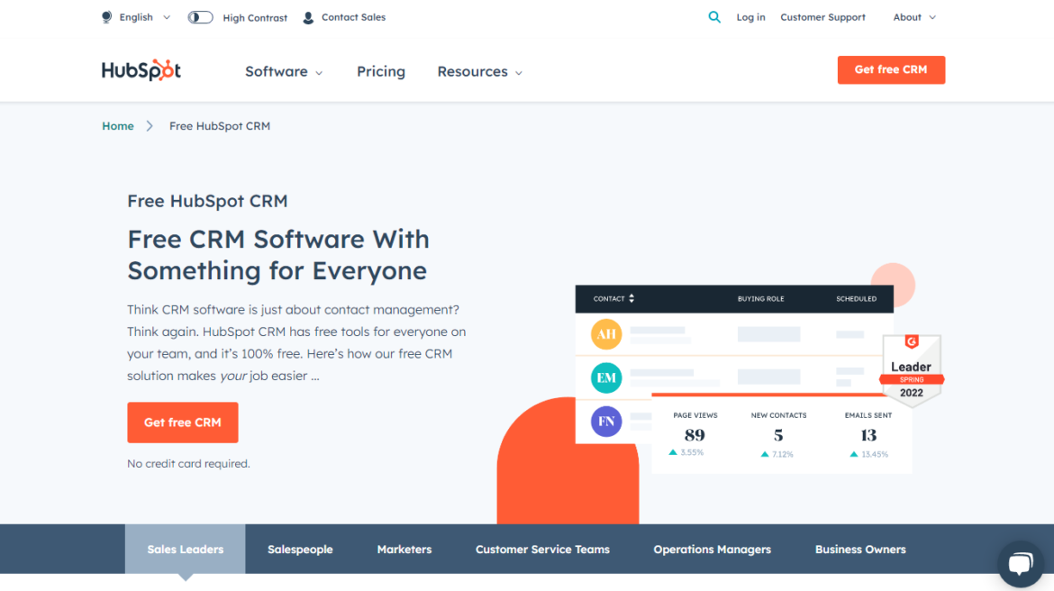Click the G2 Leader Spring 2022 badge
Screen dimensions: 1054x591
pyautogui.click(x=912, y=369)
